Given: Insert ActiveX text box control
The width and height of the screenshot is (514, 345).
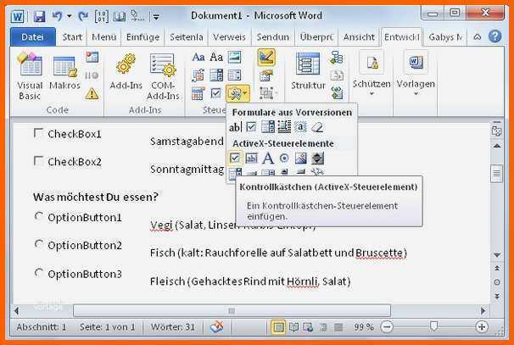Looking at the screenshot, I should click(x=251, y=159).
